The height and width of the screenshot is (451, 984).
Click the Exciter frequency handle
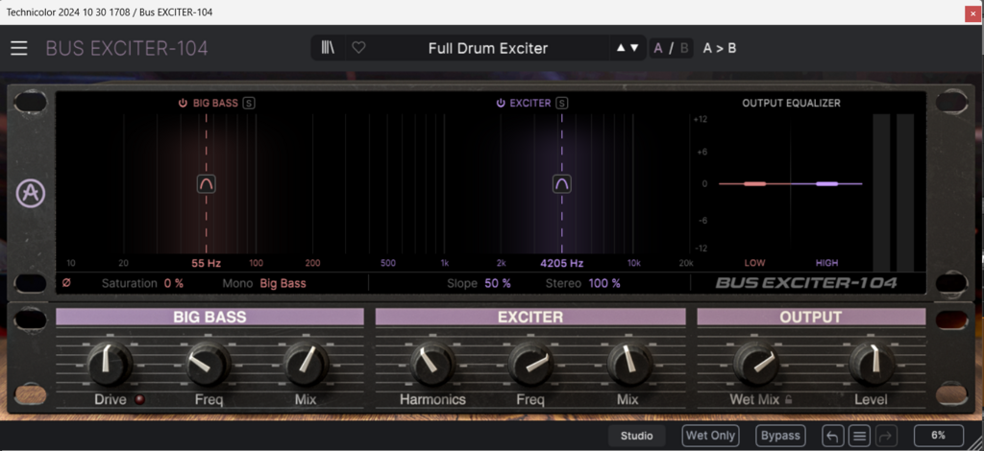tap(561, 183)
